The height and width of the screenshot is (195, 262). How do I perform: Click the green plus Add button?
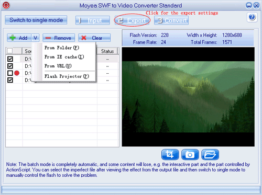(x=19, y=38)
